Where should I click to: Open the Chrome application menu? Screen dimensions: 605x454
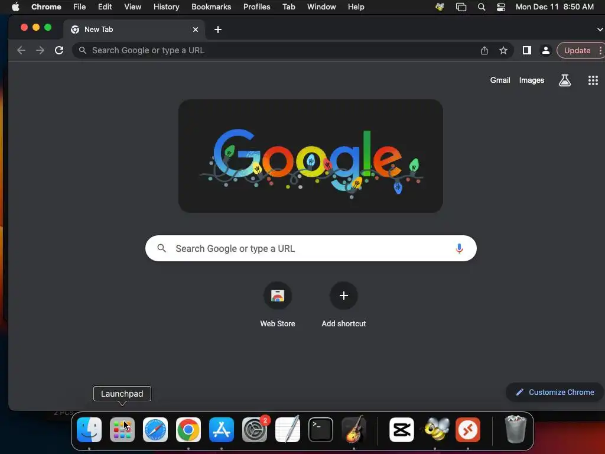[x=46, y=7]
